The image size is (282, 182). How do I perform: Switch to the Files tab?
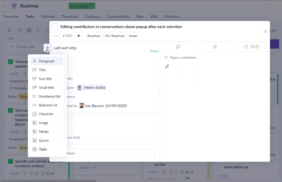coord(140,17)
